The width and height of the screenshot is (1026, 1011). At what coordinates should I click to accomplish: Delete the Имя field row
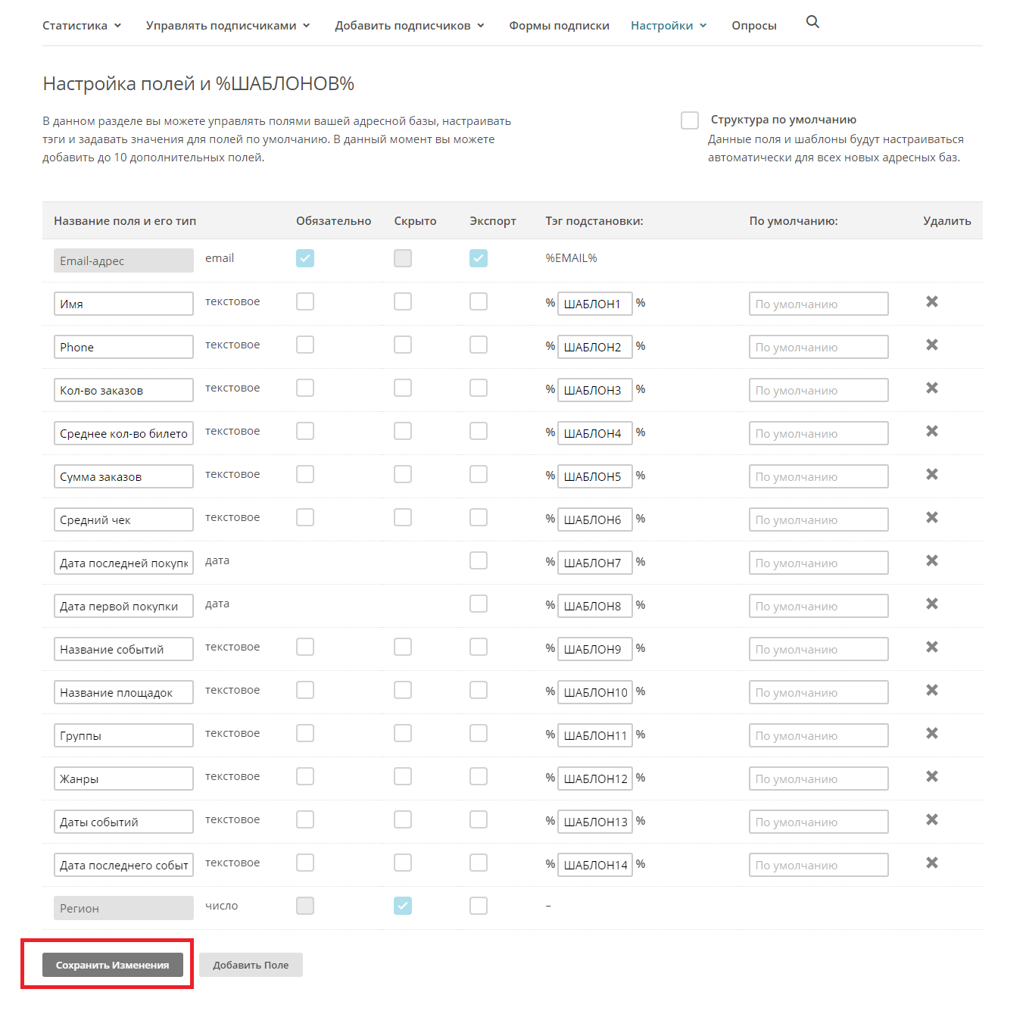click(x=932, y=301)
